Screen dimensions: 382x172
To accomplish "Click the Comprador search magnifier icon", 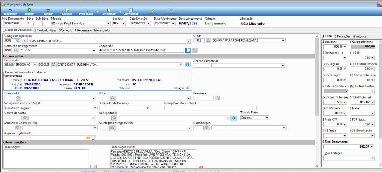I will pyautogui.click(x=18, y=98).
